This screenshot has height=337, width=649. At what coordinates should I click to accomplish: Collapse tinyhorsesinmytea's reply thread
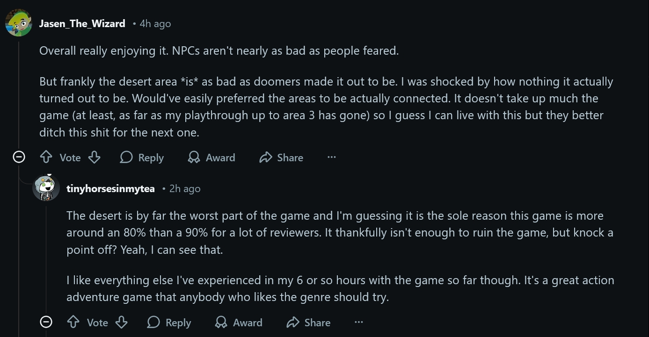pos(46,322)
